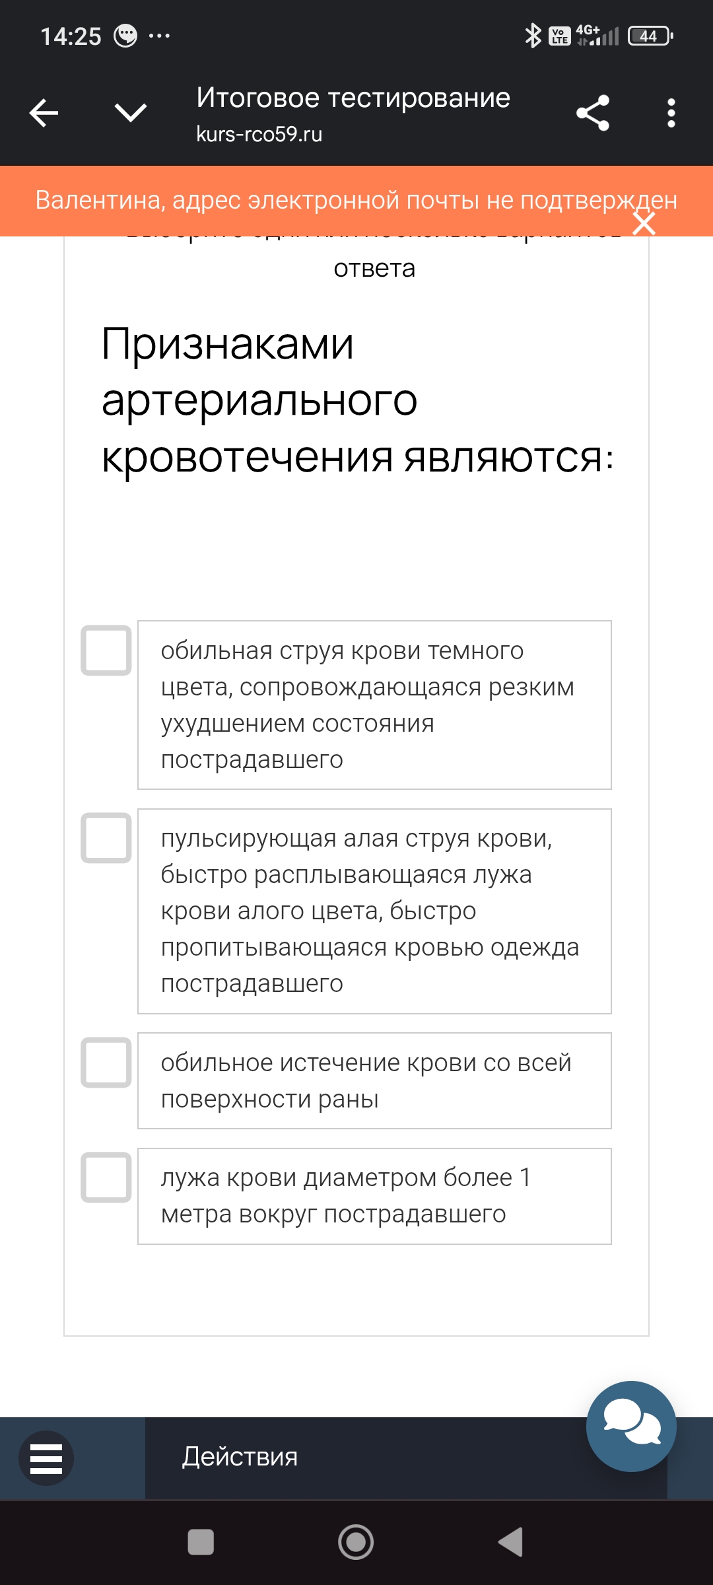The height and width of the screenshot is (1585, 713).
Task: Tap the Android recent apps square button
Action: coord(201,1542)
